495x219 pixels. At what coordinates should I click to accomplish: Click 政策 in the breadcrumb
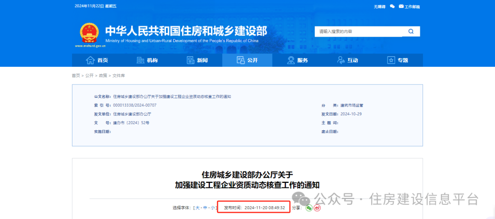pyautogui.click(x=103, y=75)
